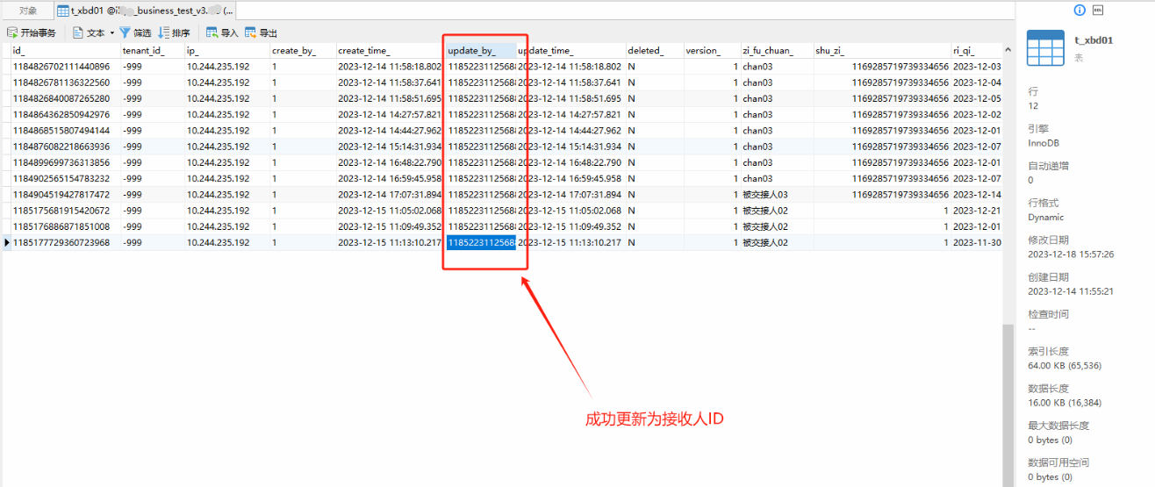Viewport: 1155px width, 487px height.
Task: Click the scroll up arrow of vertical scrollbar
Action: coord(1008,49)
